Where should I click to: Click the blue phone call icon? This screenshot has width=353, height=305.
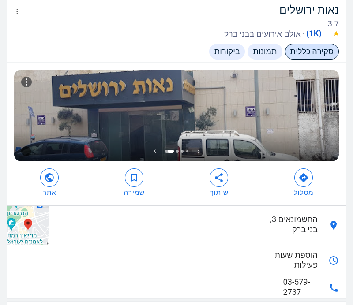tap(334, 287)
